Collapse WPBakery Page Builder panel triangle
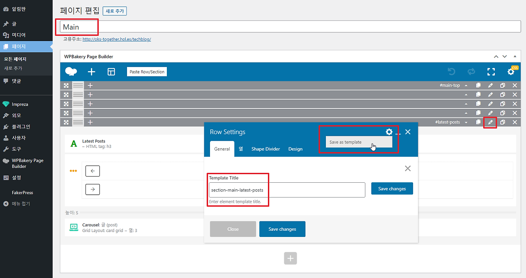Image resolution: width=526 pixels, height=278 pixels. click(515, 56)
